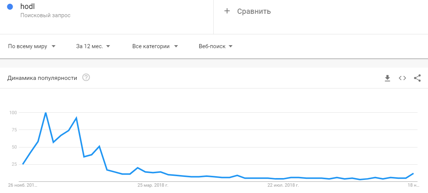The height and width of the screenshot is (193, 428).
Task: Click the plus icon beside Сравнить
Action: tap(227, 11)
